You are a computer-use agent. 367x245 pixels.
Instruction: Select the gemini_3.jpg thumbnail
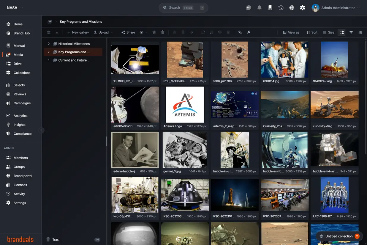click(185, 150)
